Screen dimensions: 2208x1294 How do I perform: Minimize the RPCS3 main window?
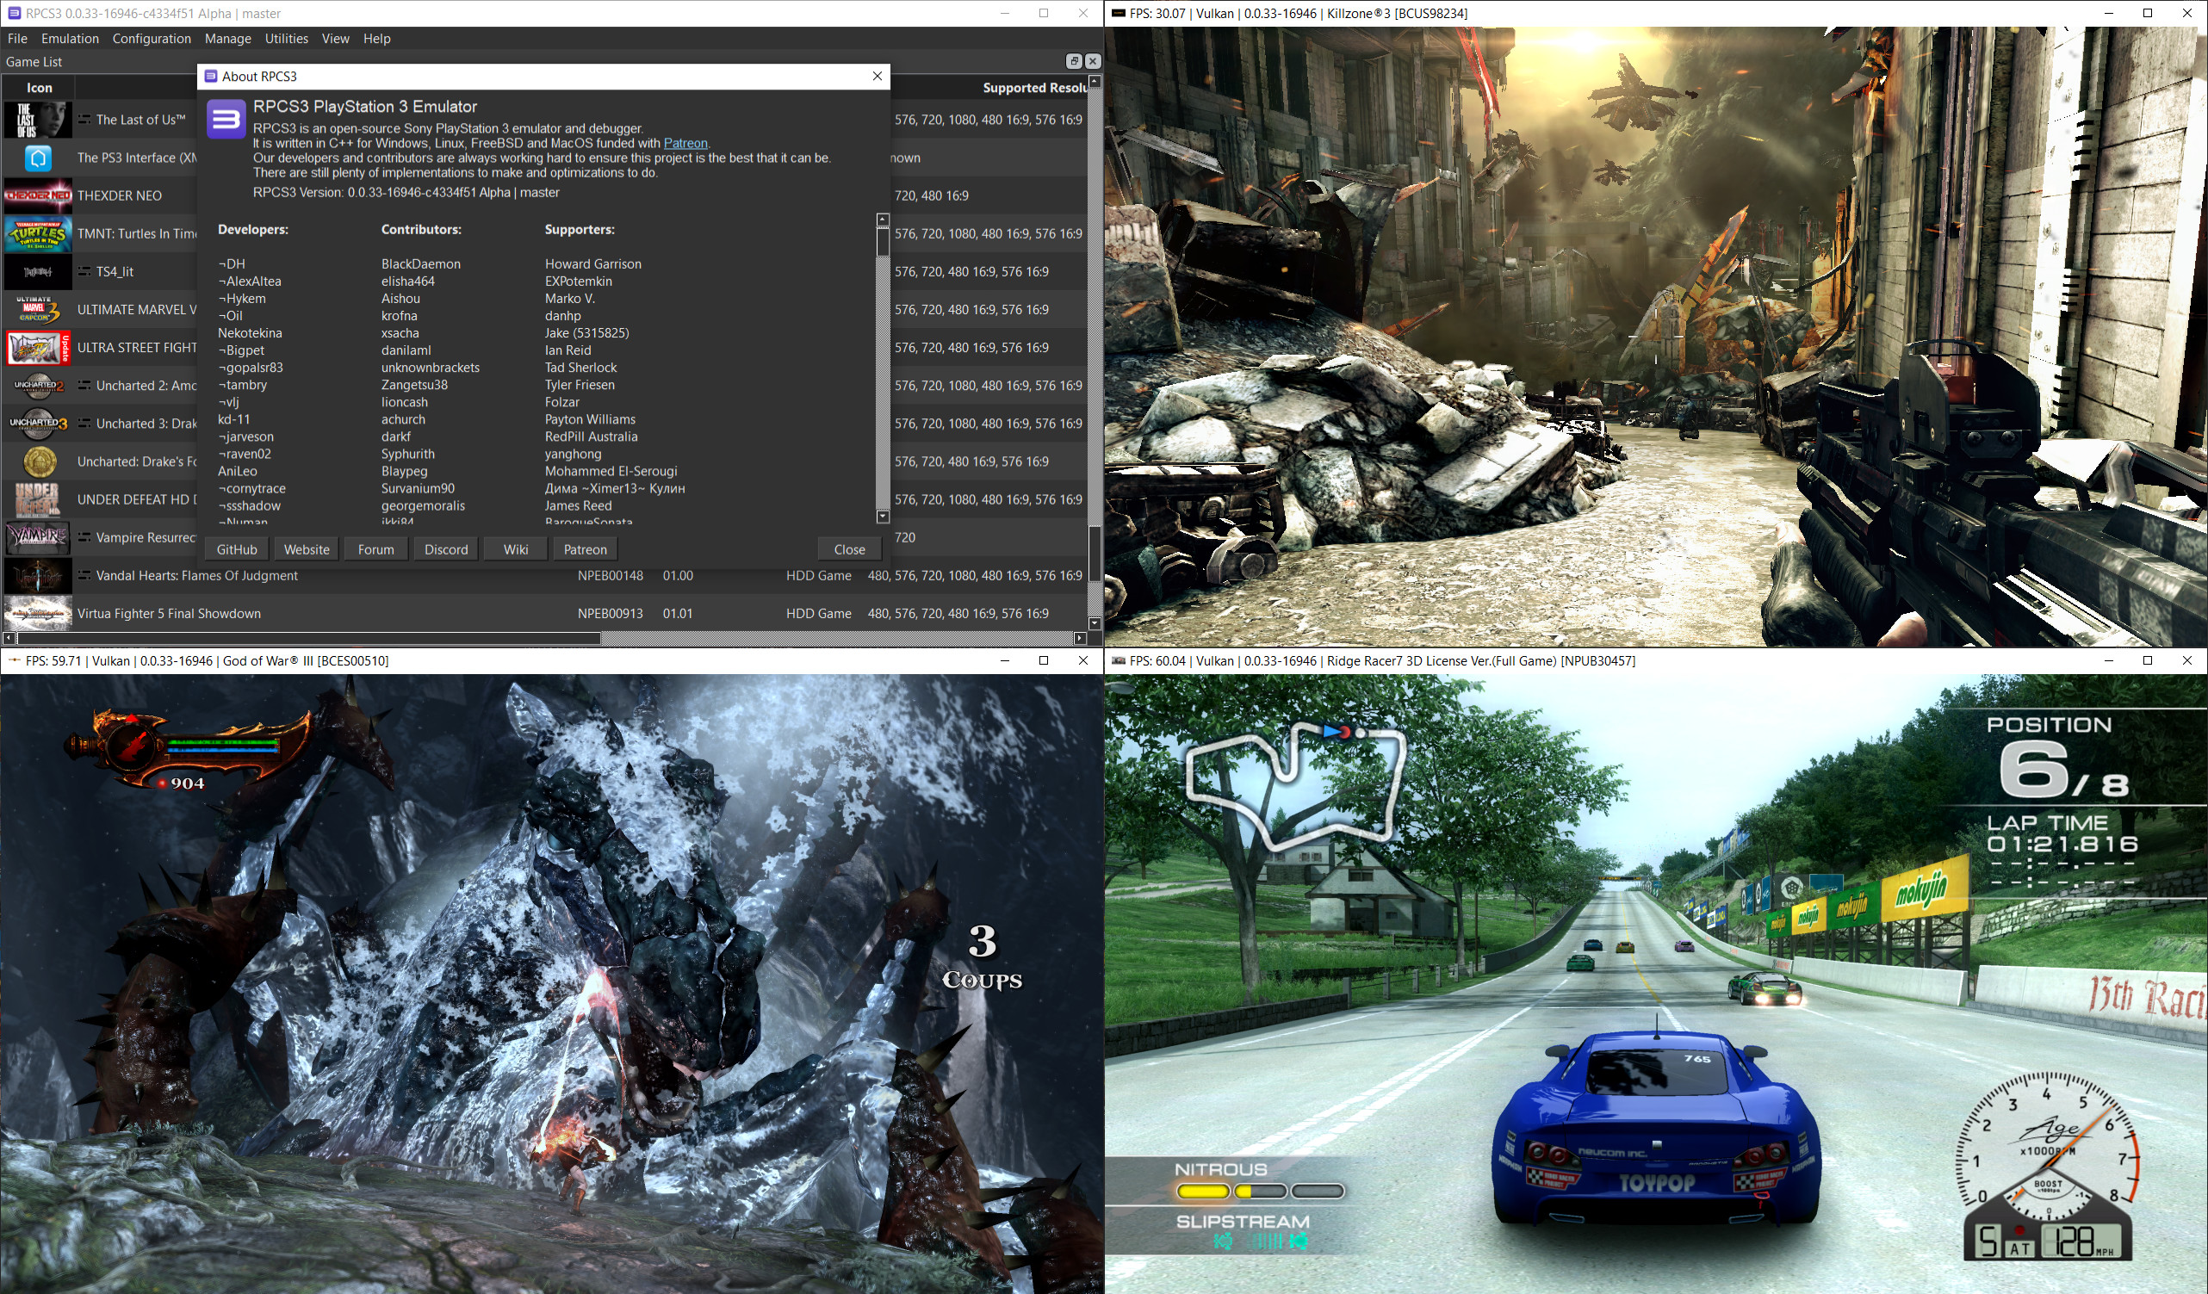[x=1004, y=13]
